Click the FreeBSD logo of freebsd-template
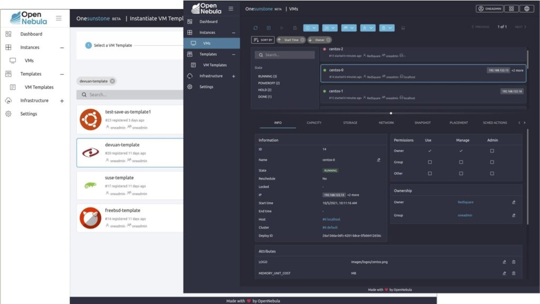Image resolution: width=540 pixels, height=304 pixels. click(91, 218)
